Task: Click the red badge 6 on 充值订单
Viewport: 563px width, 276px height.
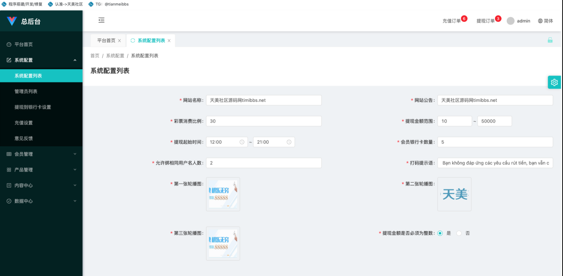Action: [464, 19]
